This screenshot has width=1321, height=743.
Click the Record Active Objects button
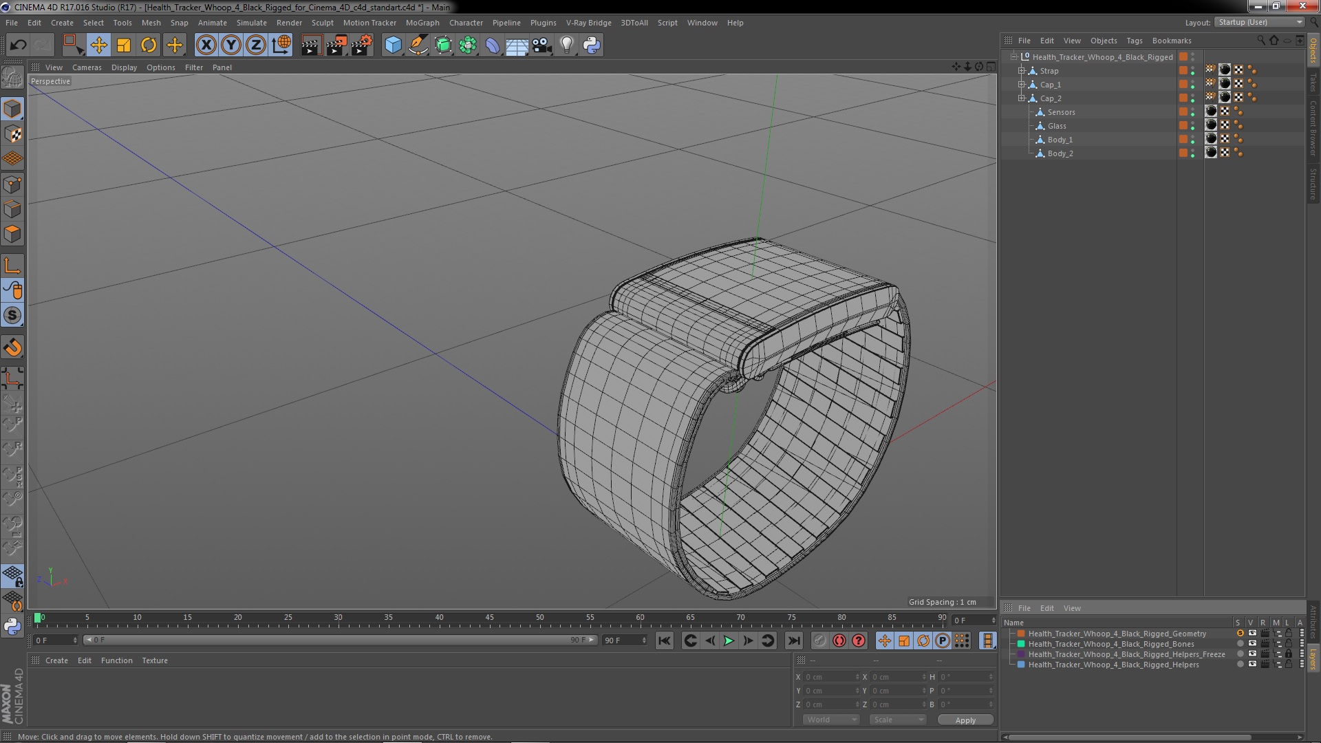coord(819,640)
